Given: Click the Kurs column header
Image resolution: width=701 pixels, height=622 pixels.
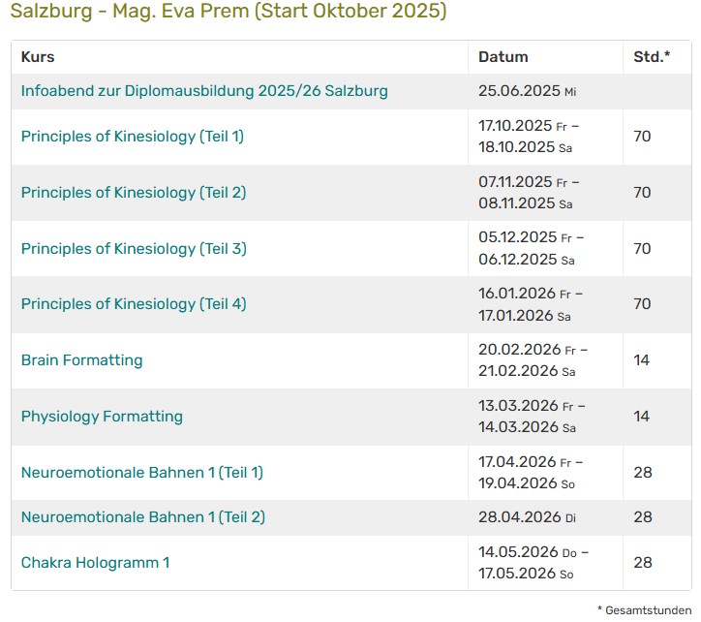Looking at the screenshot, I should pyautogui.click(x=38, y=57).
